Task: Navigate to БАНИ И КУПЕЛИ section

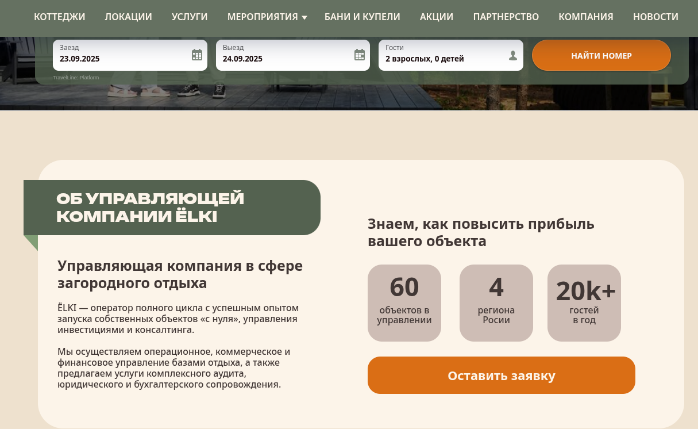Action: tap(362, 17)
